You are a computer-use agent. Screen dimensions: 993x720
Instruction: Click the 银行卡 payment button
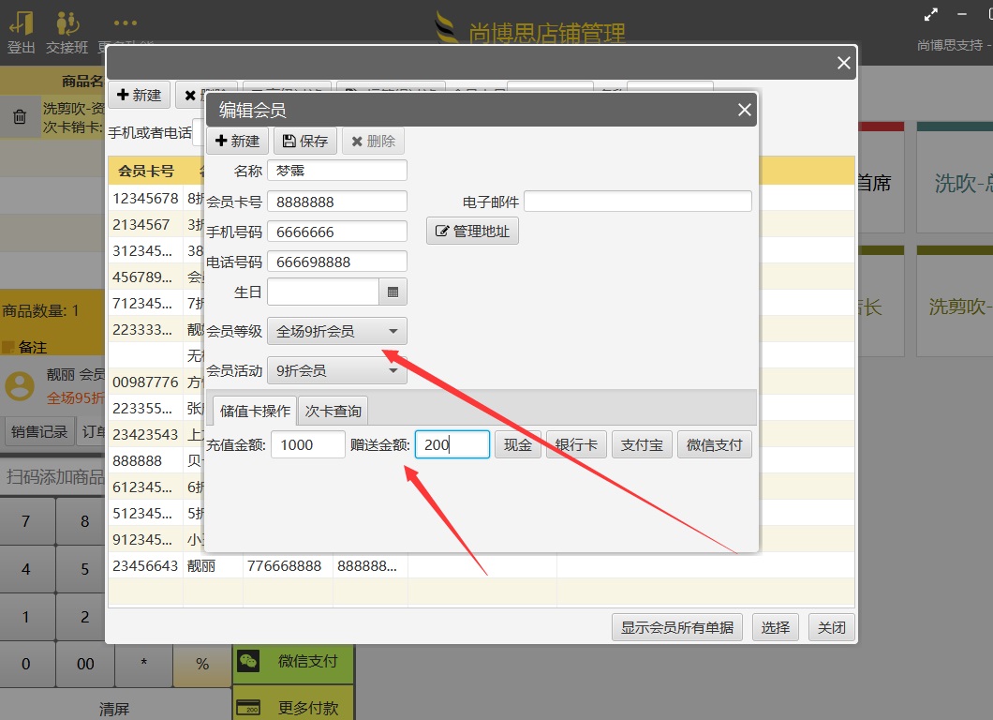point(576,444)
